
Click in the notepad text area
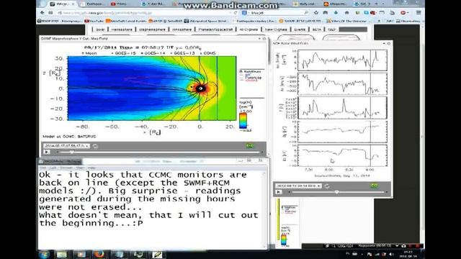click(151, 209)
